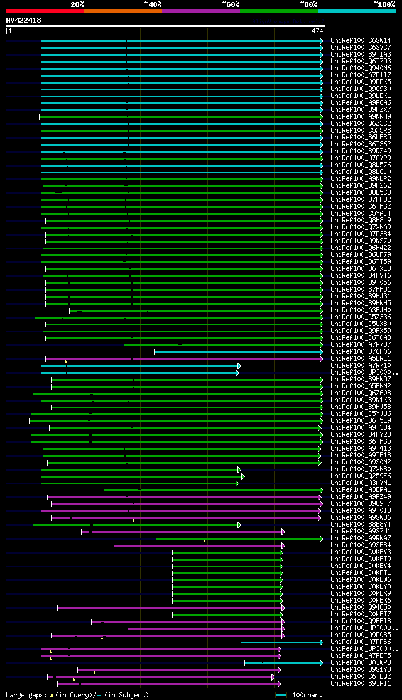This screenshot has width=402, height=700.
Task: Click the purple ~60% identity legend segment
Action: coord(201,11)
